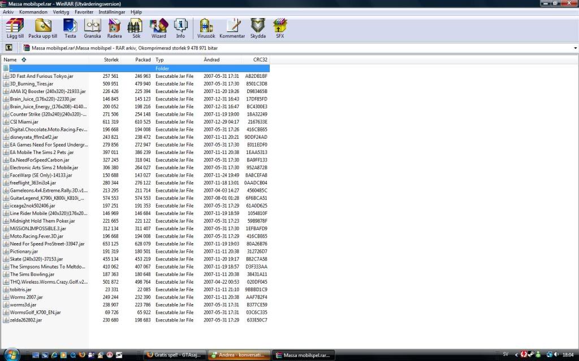Click the Skydda shield icon

coord(258,28)
